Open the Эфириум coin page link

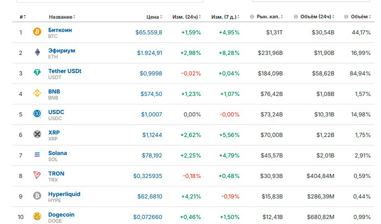tap(62, 51)
